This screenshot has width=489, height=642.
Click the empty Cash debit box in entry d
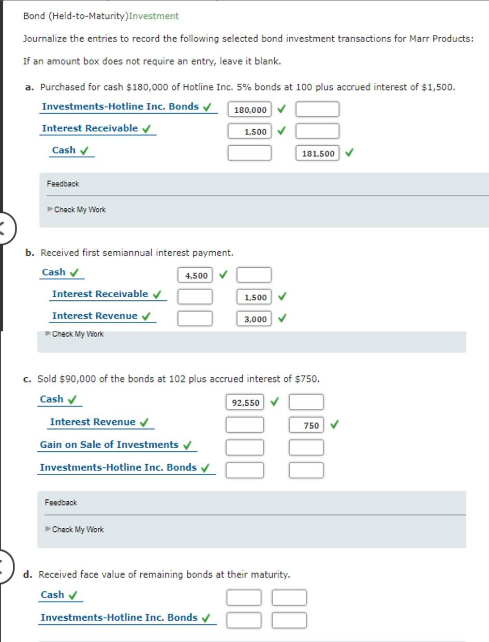click(x=244, y=597)
